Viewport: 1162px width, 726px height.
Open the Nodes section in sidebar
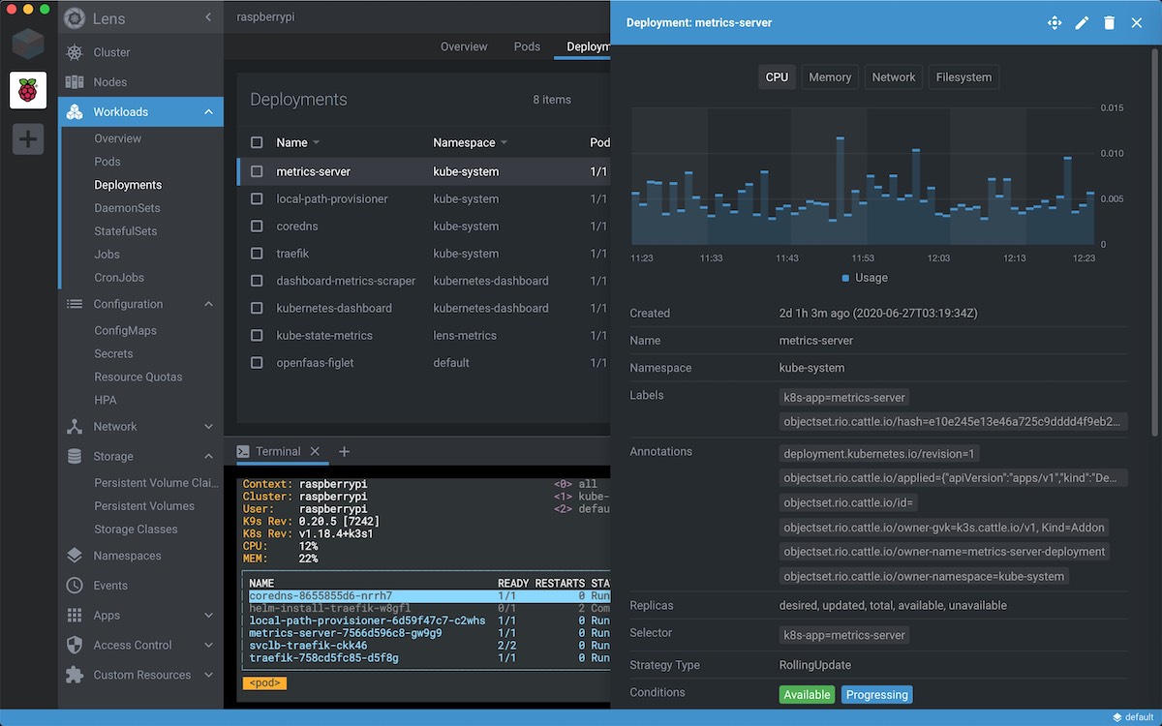pos(109,82)
